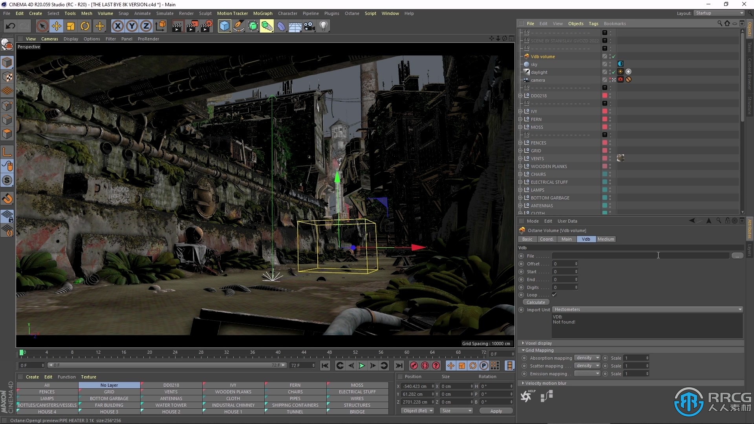Switch to the Medium tab
The width and height of the screenshot is (754, 424).
point(606,239)
